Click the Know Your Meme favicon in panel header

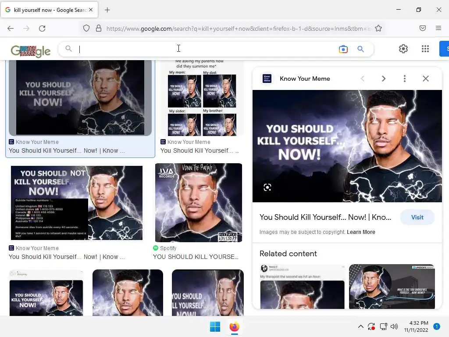[267, 79]
